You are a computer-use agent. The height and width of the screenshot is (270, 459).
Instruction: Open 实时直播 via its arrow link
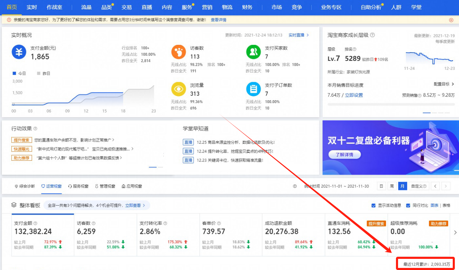299,35
